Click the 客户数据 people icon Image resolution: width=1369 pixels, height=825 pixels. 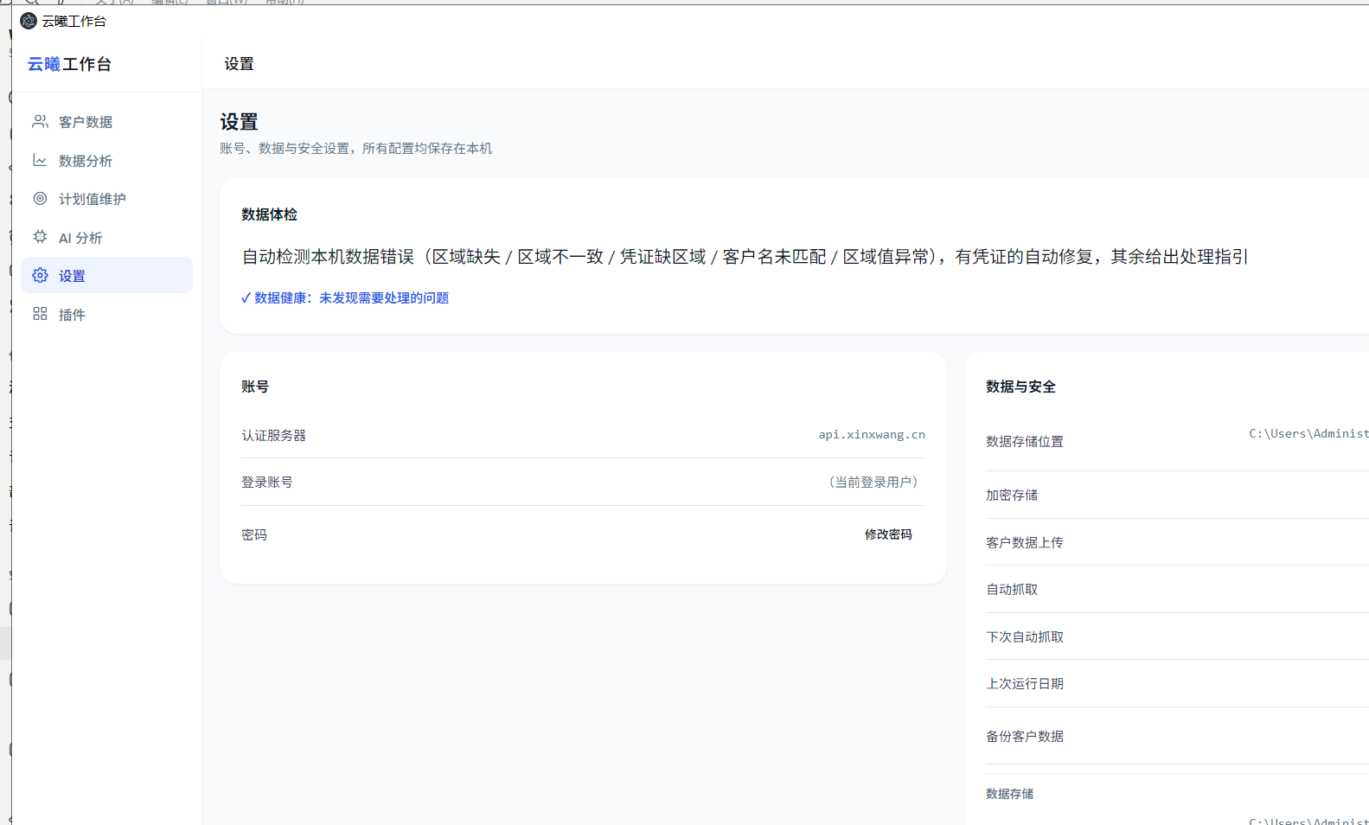coord(40,122)
